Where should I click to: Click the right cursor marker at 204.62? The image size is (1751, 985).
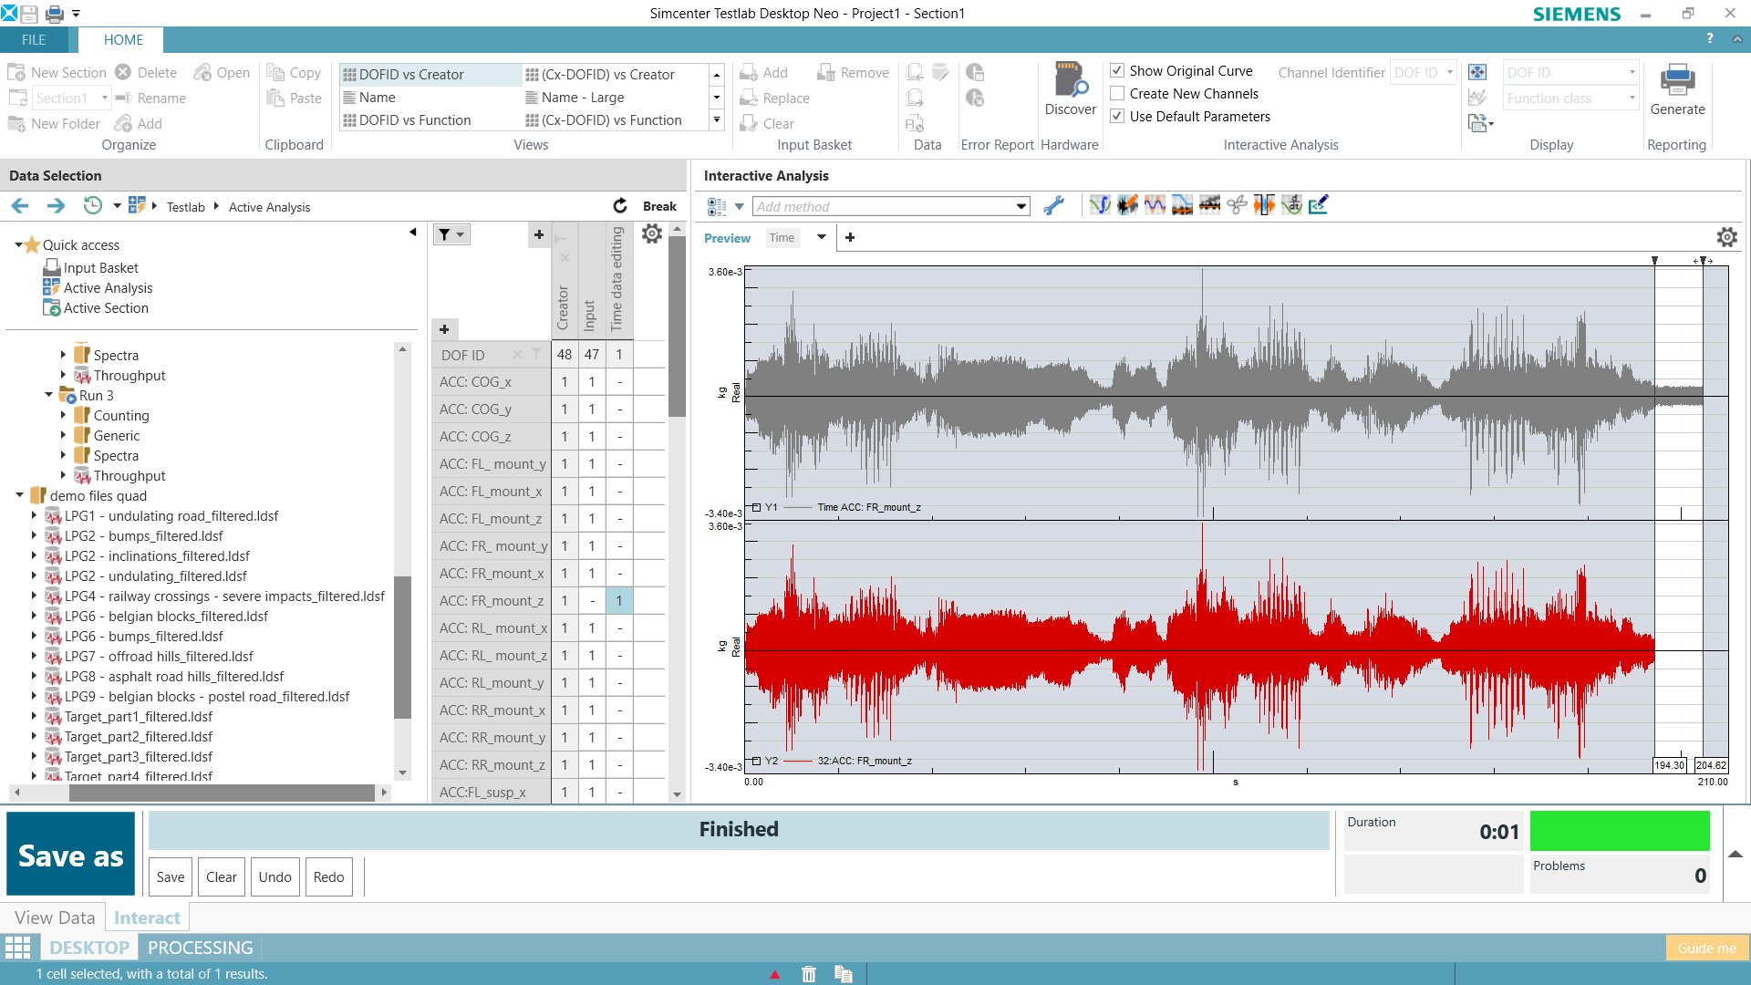pyautogui.click(x=1703, y=261)
